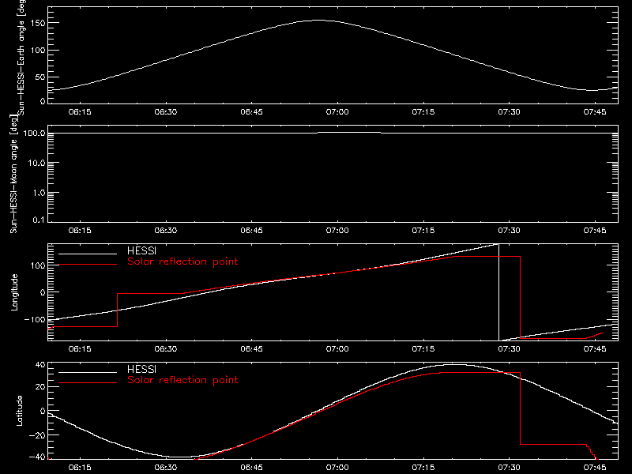Image resolution: width=632 pixels, height=474 pixels.
Task: Select the Sun-HESSI-Moon angle [deg] axis title
Action: point(13,174)
